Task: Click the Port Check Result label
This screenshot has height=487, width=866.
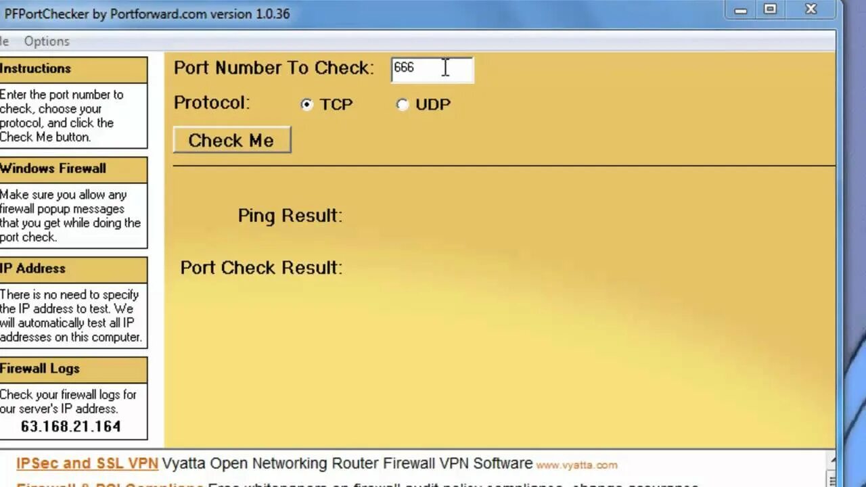Action: coord(261,267)
